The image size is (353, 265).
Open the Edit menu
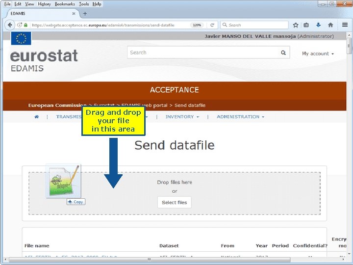18,4
